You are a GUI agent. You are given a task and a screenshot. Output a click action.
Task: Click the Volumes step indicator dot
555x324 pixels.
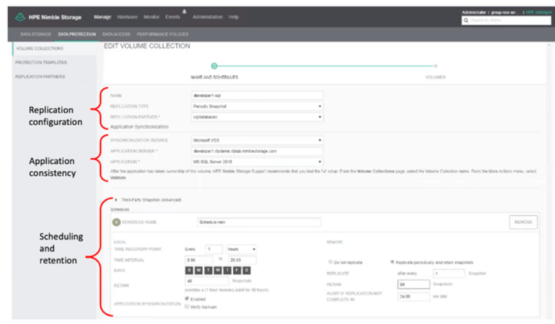[x=436, y=66]
